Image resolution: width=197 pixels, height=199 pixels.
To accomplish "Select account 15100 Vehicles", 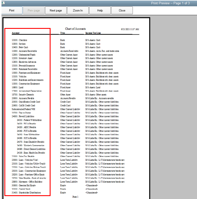I will tap(19, 77).
